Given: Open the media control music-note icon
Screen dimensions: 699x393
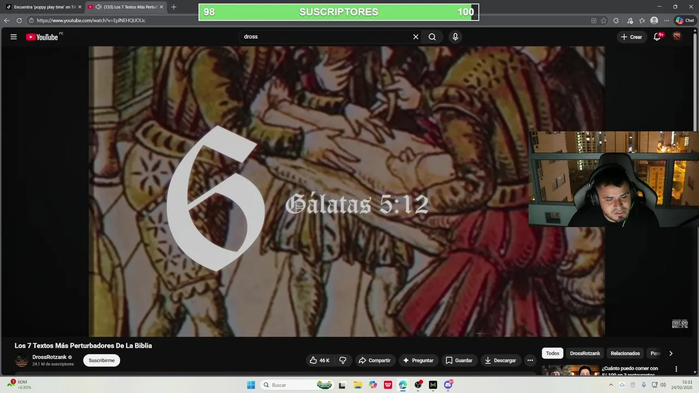Looking at the screenshot, I should pyautogui.click(x=630, y=20).
